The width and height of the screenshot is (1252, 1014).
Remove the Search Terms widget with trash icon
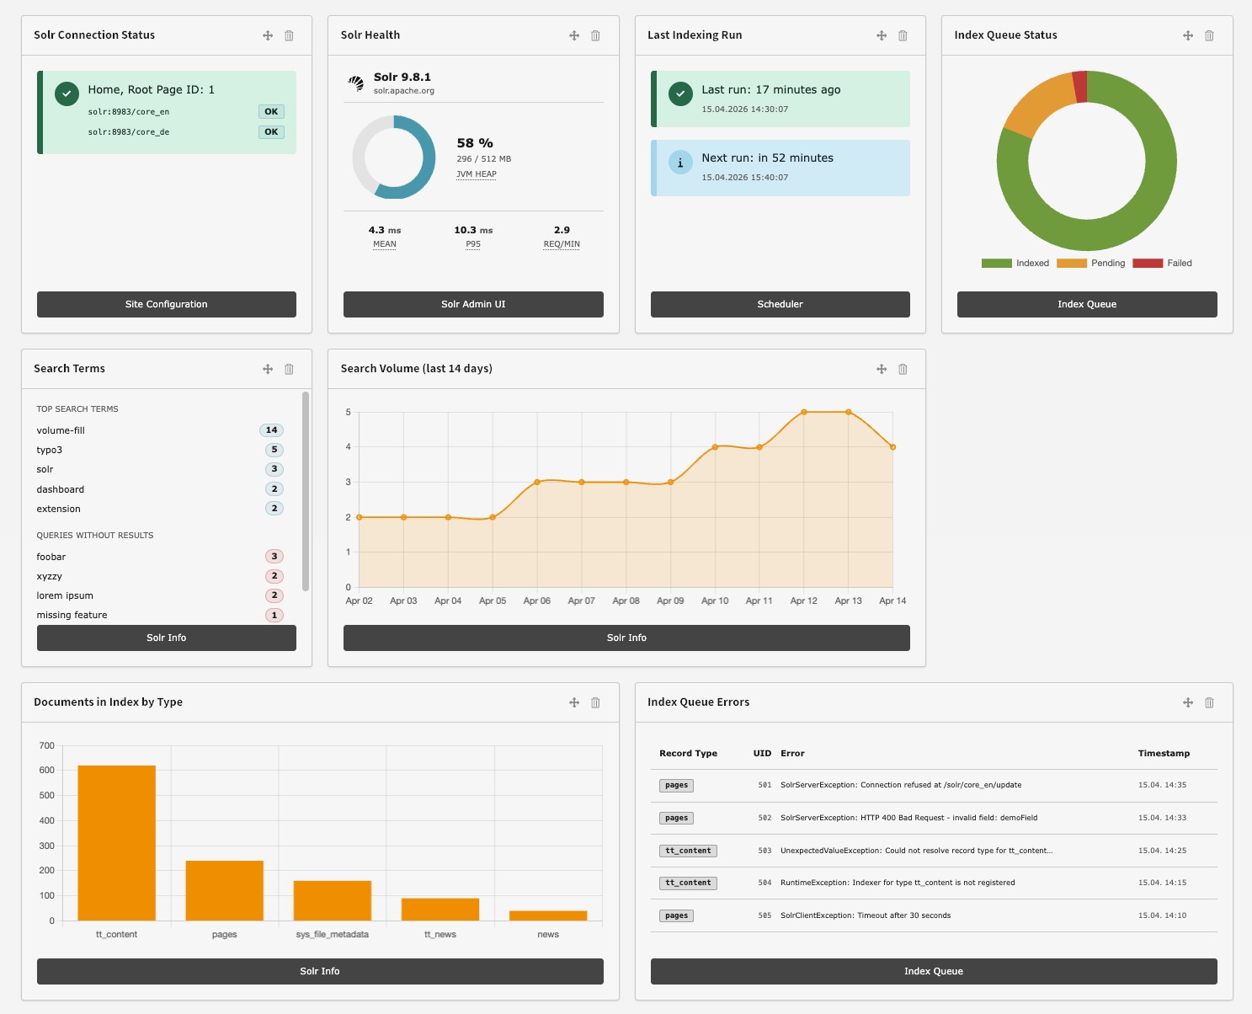click(x=289, y=369)
